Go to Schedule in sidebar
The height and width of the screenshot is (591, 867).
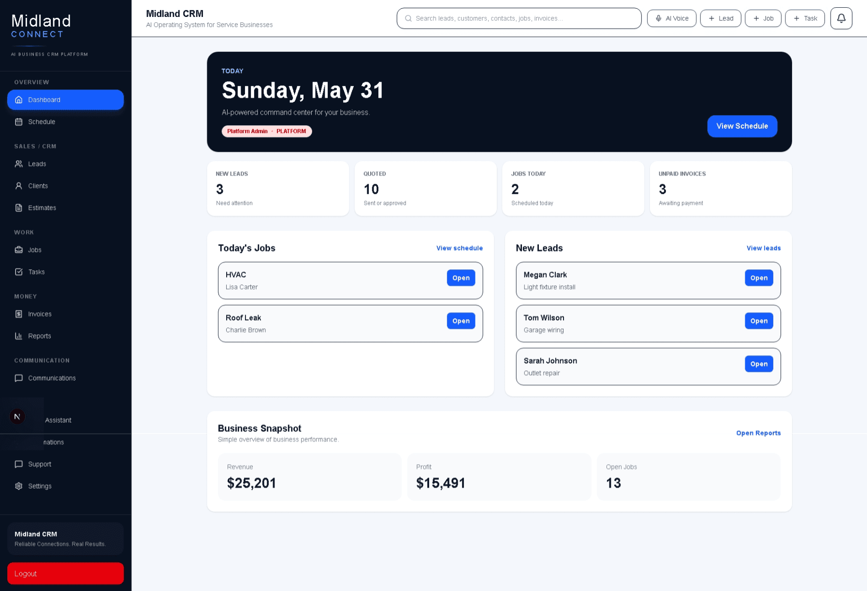(65, 122)
